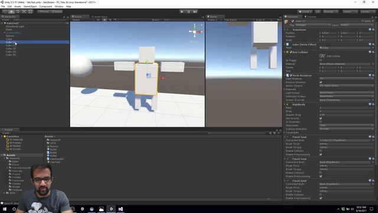Select Directional Light in Hierarchy
Screen dimensions: 378x213
click(15, 26)
